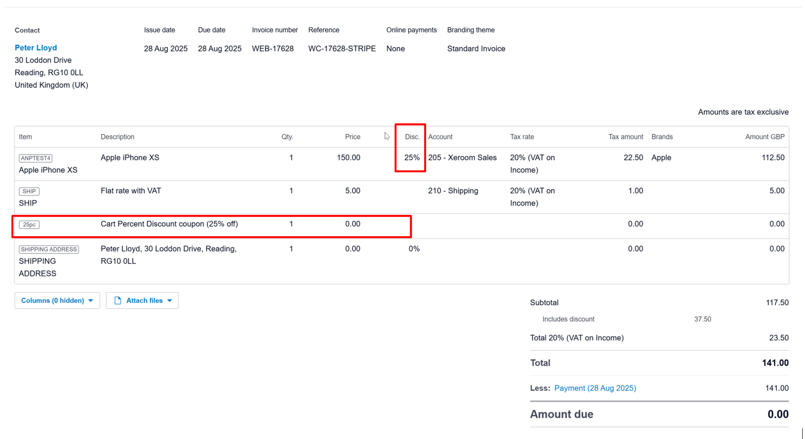
Task: Click the reference WC-17628-STRIPE
Action: (x=341, y=49)
